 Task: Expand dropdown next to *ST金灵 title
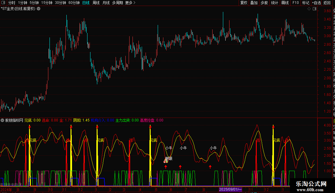(39, 9)
